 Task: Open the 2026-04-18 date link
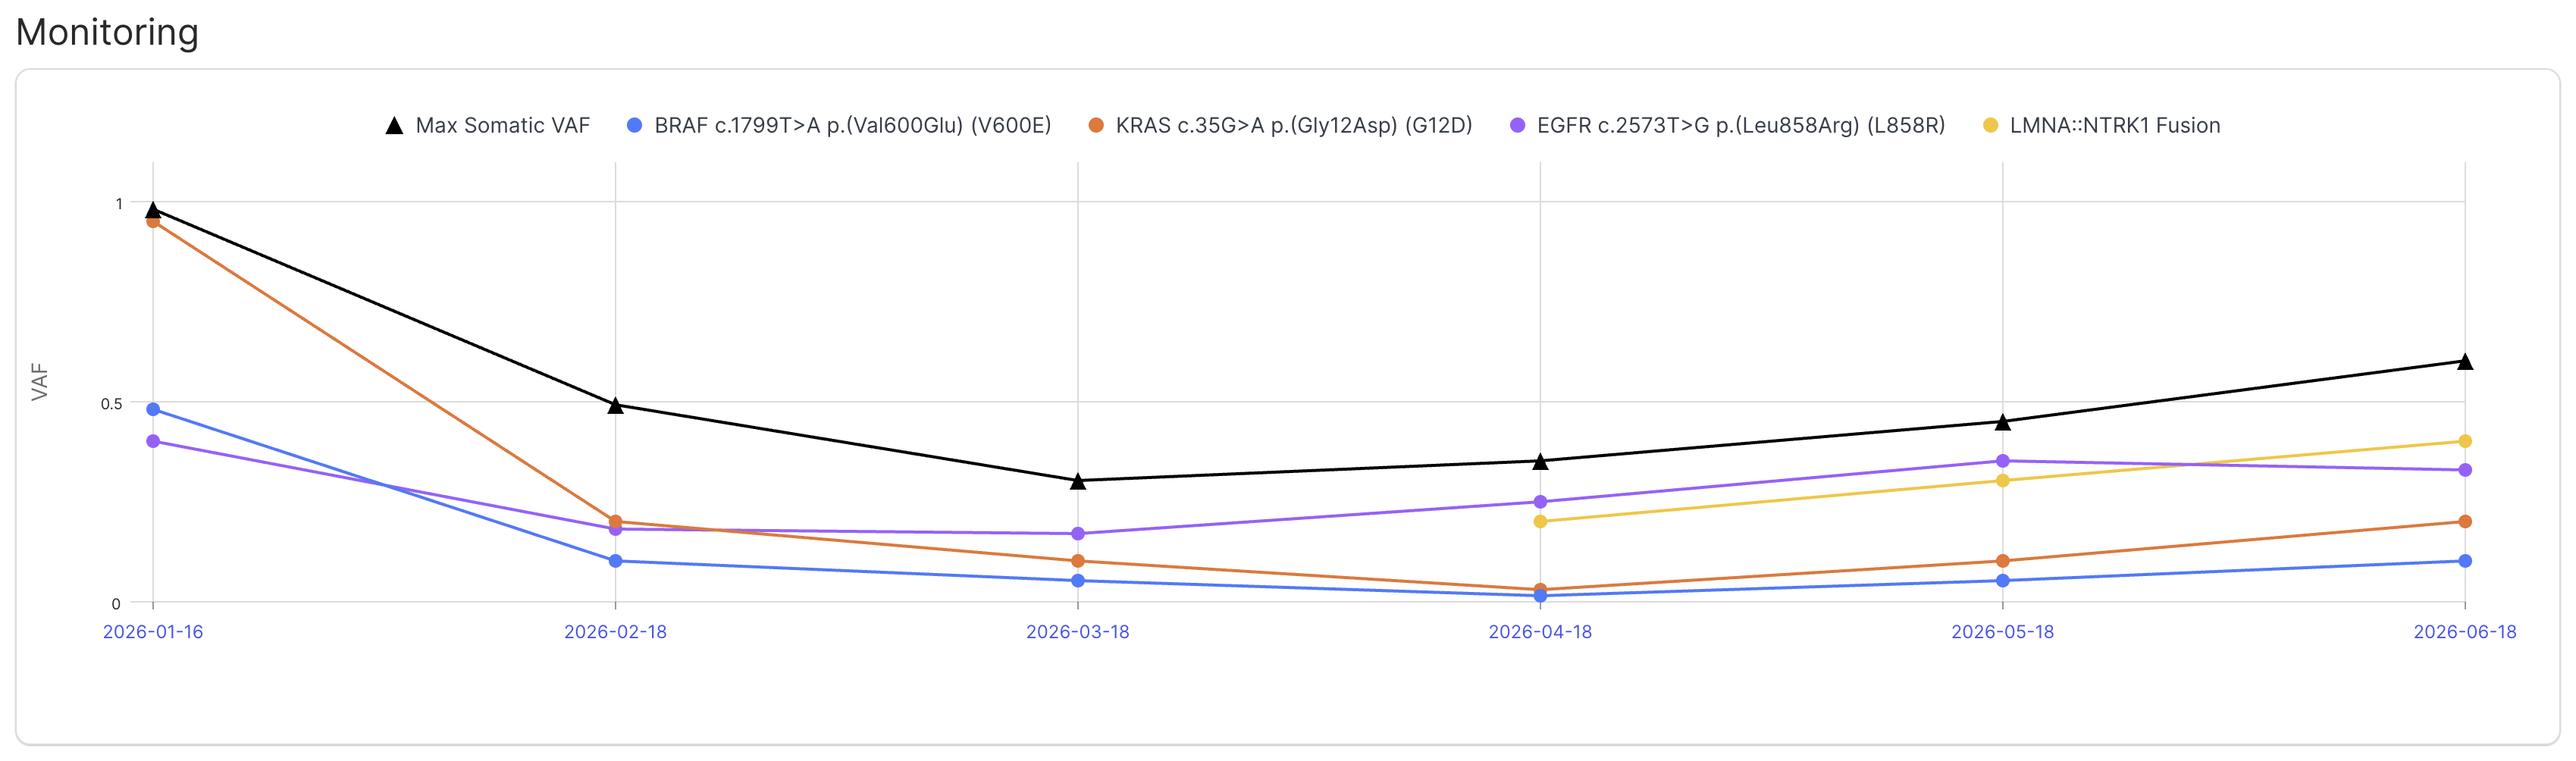coord(1540,632)
